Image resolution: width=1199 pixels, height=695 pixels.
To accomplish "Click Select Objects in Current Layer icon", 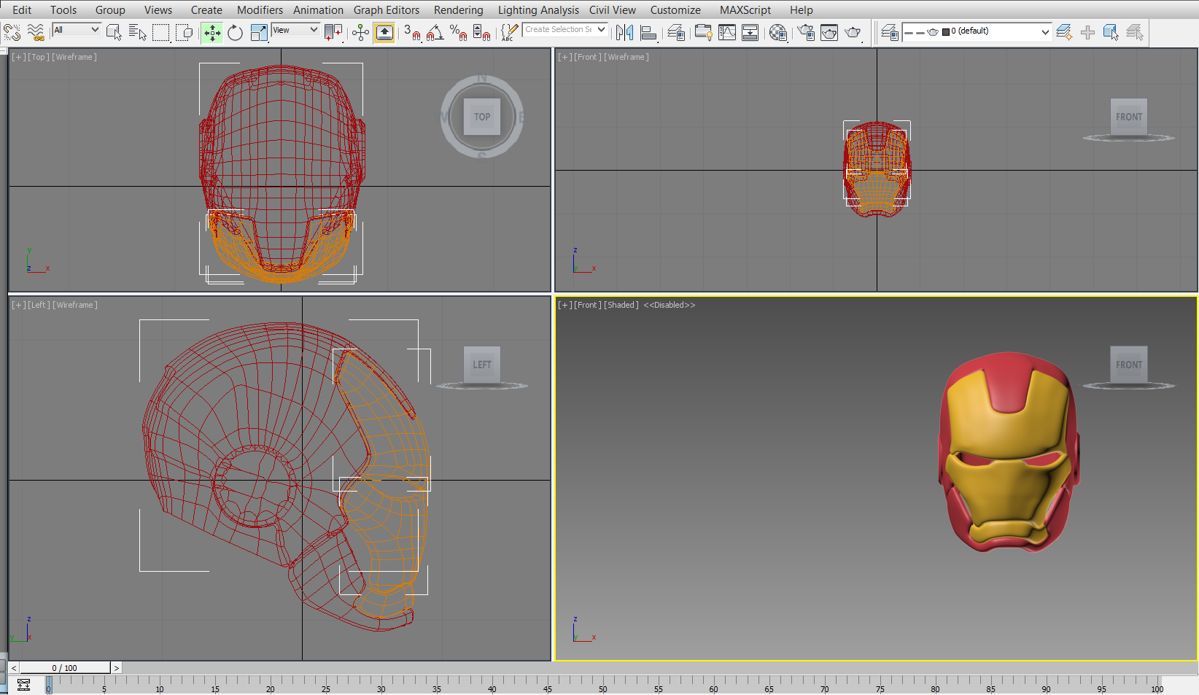I will tap(1111, 32).
